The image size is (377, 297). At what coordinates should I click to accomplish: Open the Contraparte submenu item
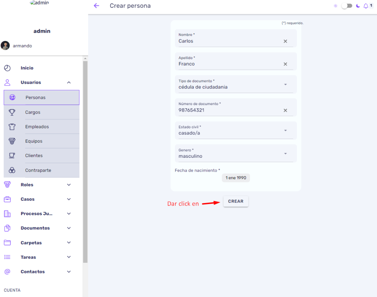tap(42, 170)
